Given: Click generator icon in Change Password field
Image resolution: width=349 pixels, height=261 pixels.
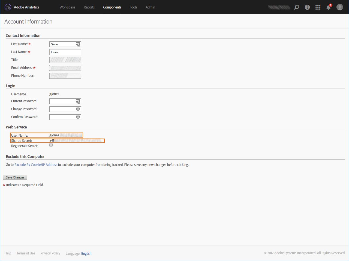Looking at the screenshot, I should pyautogui.click(x=78, y=109).
